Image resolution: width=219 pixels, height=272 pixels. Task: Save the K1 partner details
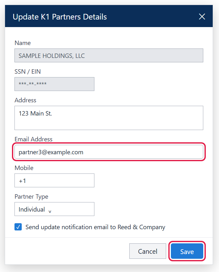(x=187, y=251)
